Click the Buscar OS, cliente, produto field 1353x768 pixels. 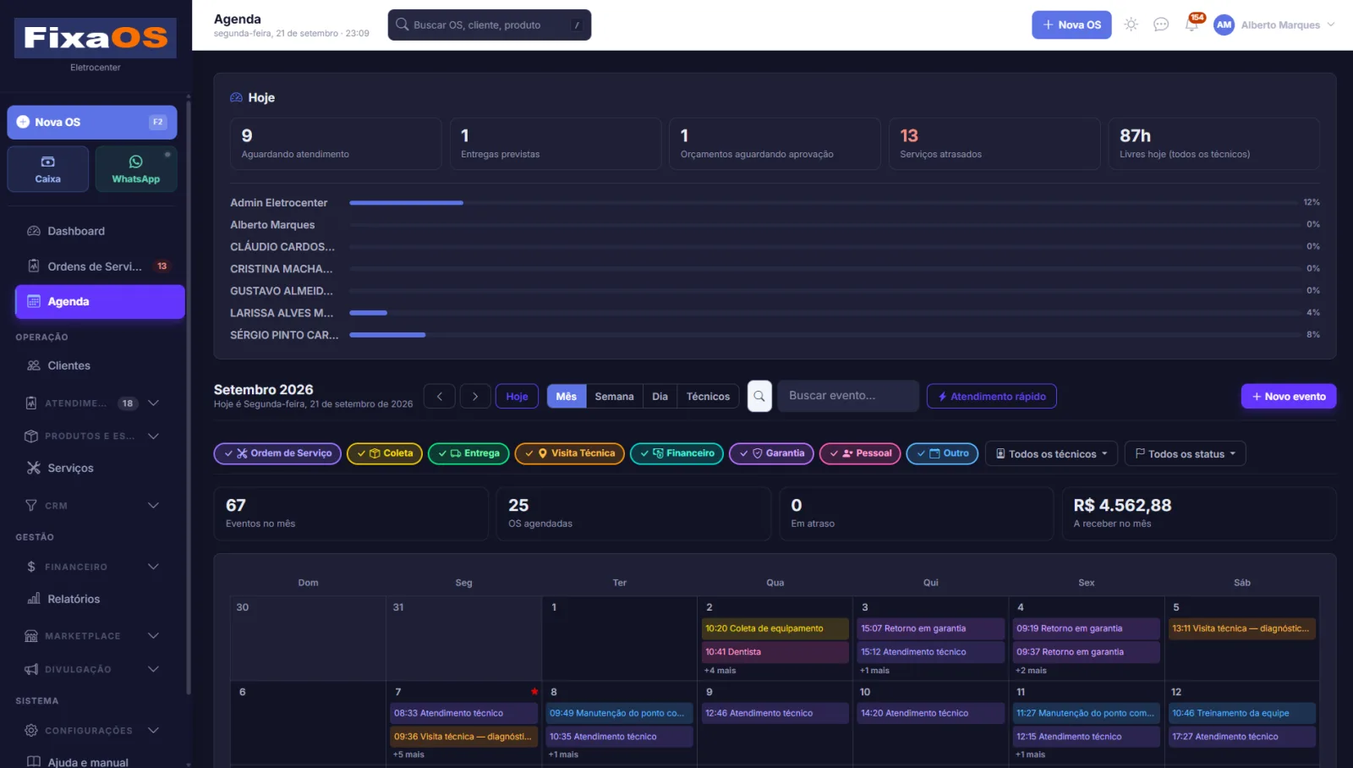click(x=490, y=25)
